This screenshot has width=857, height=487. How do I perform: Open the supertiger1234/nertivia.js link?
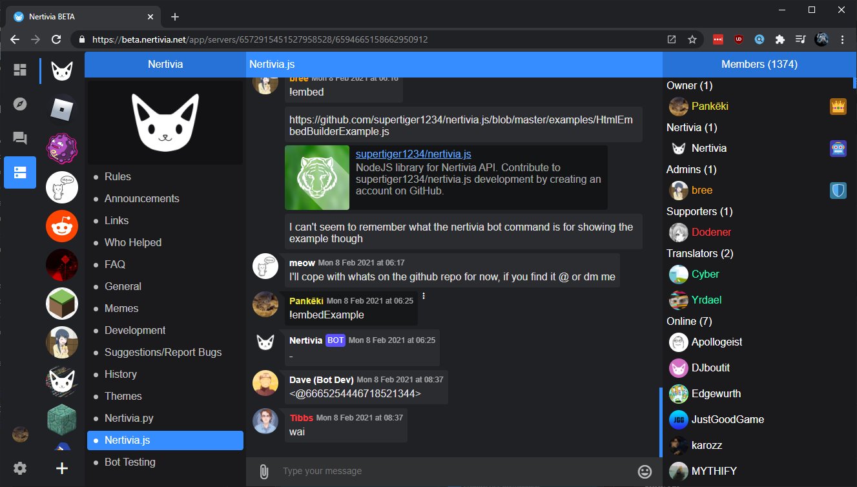click(x=413, y=154)
